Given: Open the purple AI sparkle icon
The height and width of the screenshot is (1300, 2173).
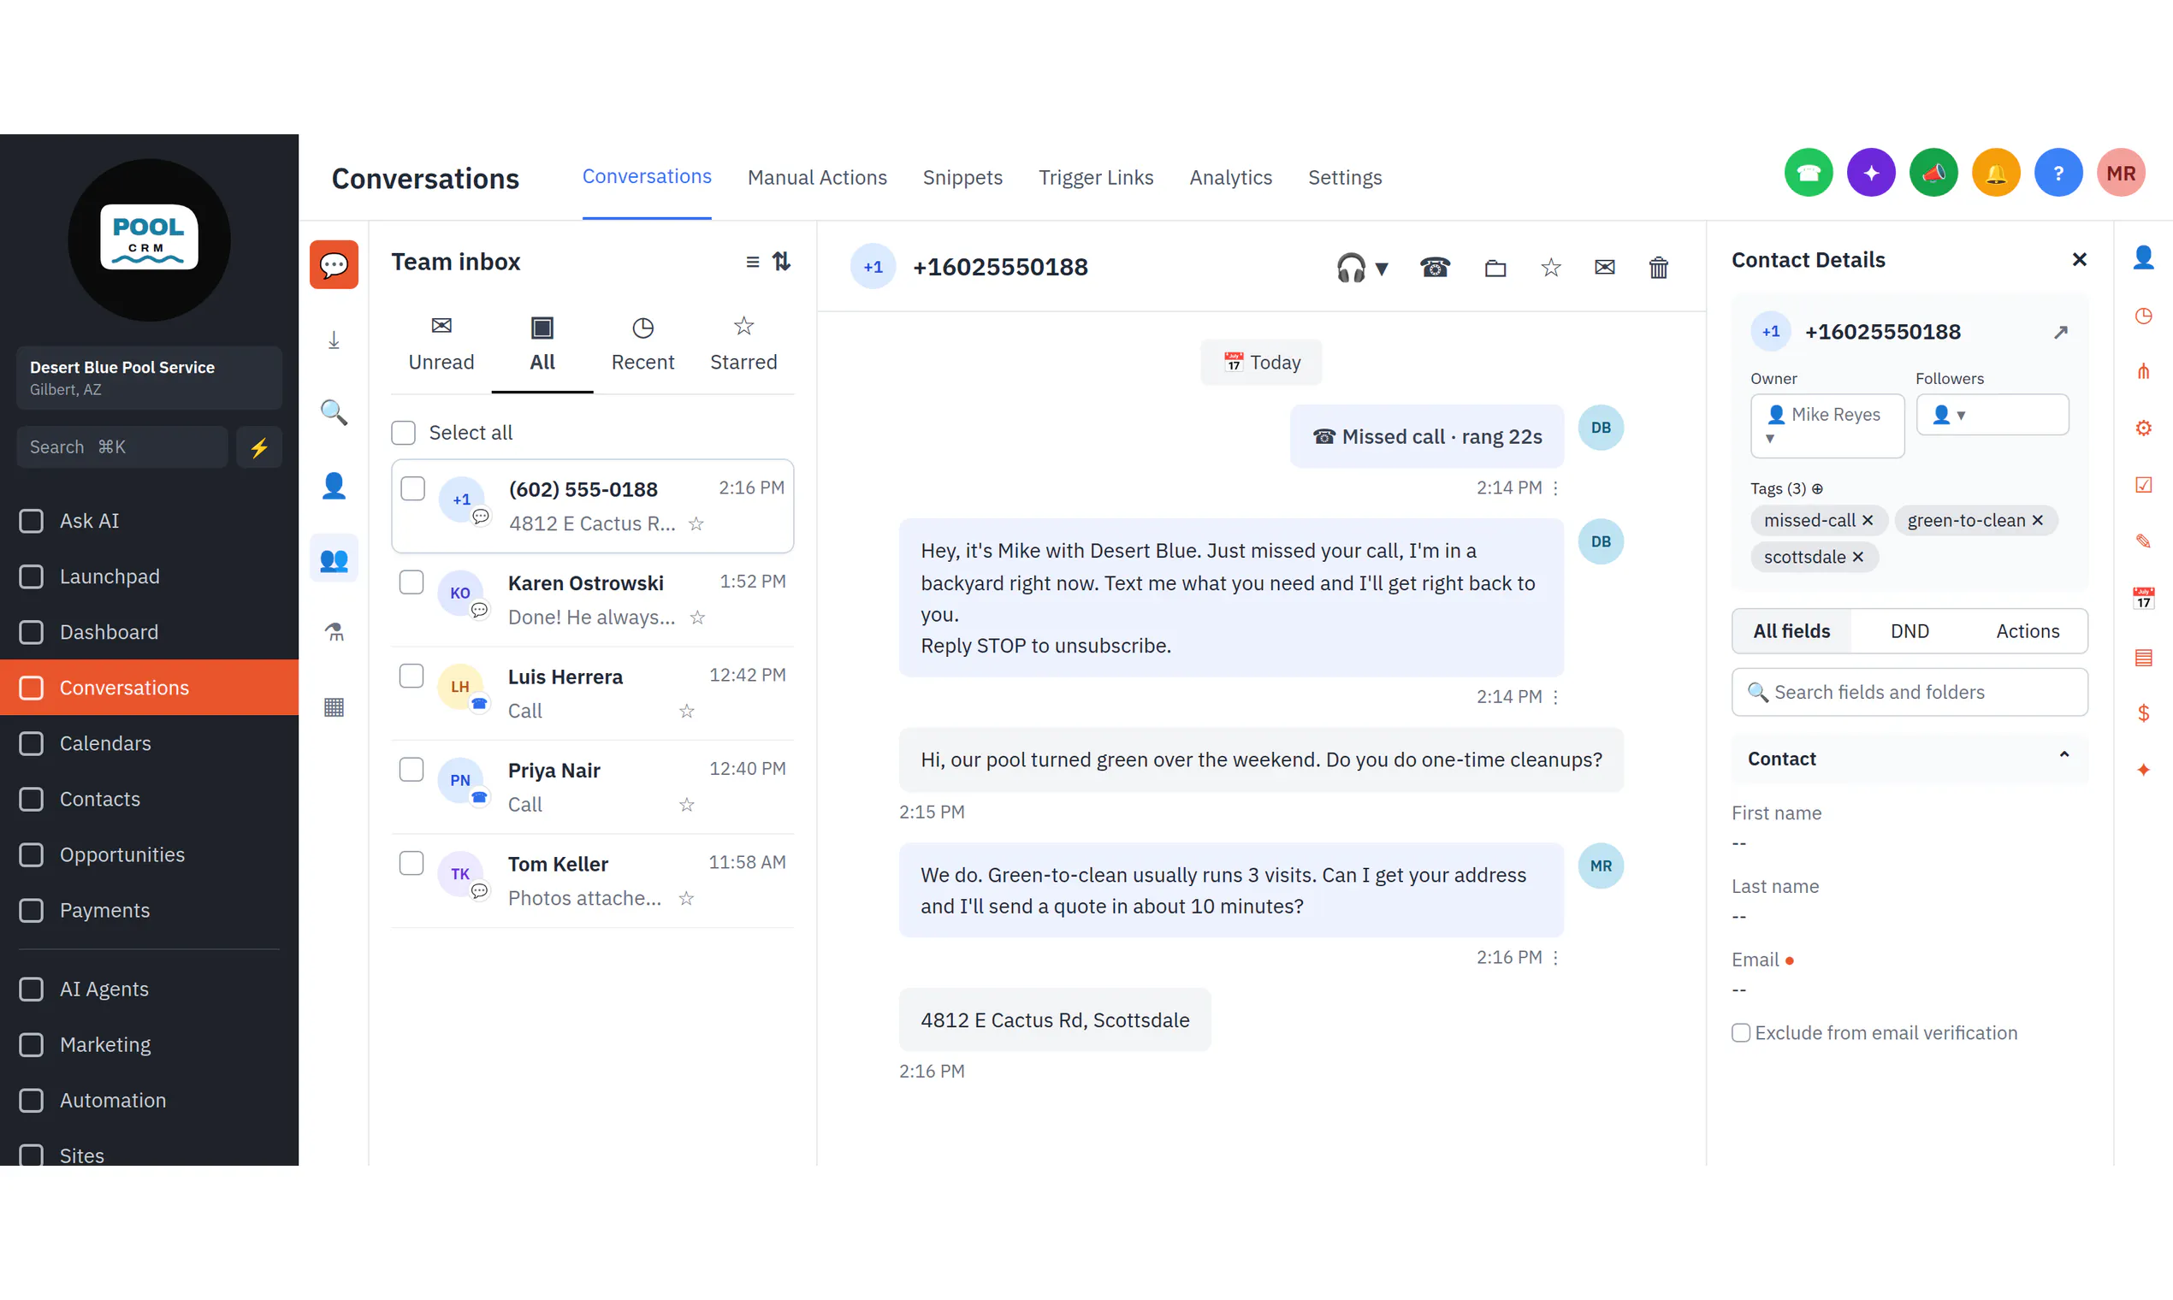Looking at the screenshot, I should 1871,173.
